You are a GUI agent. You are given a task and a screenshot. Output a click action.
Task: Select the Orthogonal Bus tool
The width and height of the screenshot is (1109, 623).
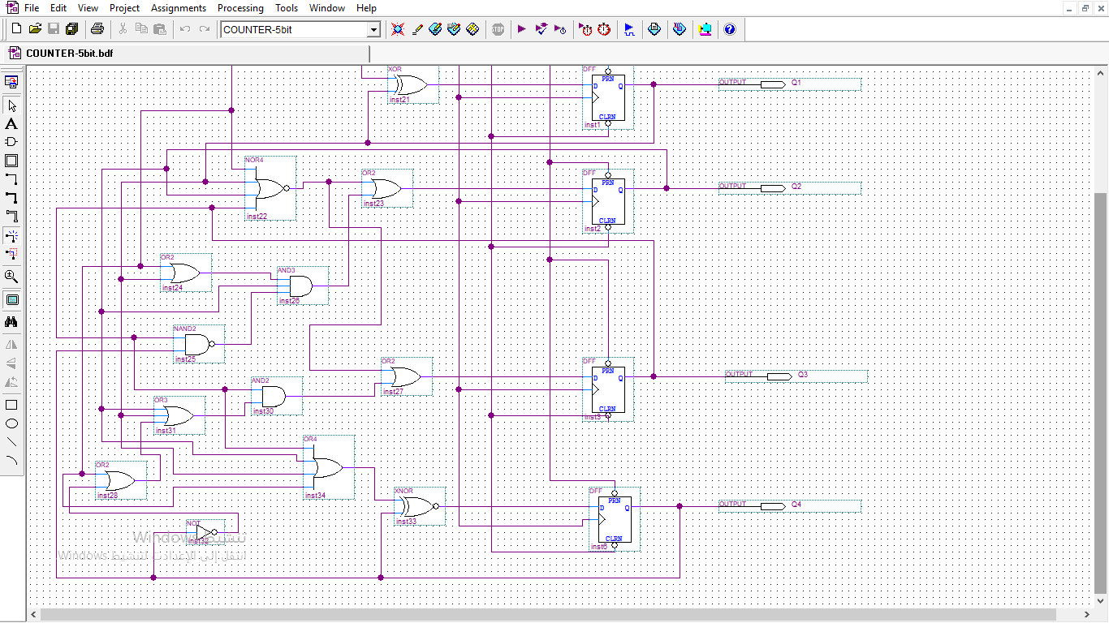[x=11, y=197]
